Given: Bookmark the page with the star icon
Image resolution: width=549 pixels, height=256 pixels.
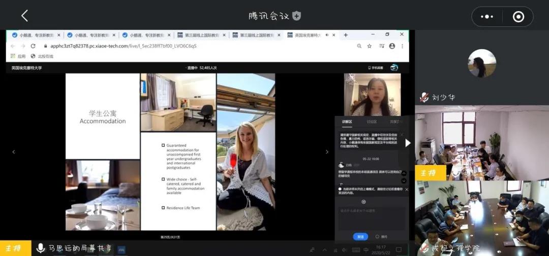Looking at the screenshot, I should coord(370,46).
